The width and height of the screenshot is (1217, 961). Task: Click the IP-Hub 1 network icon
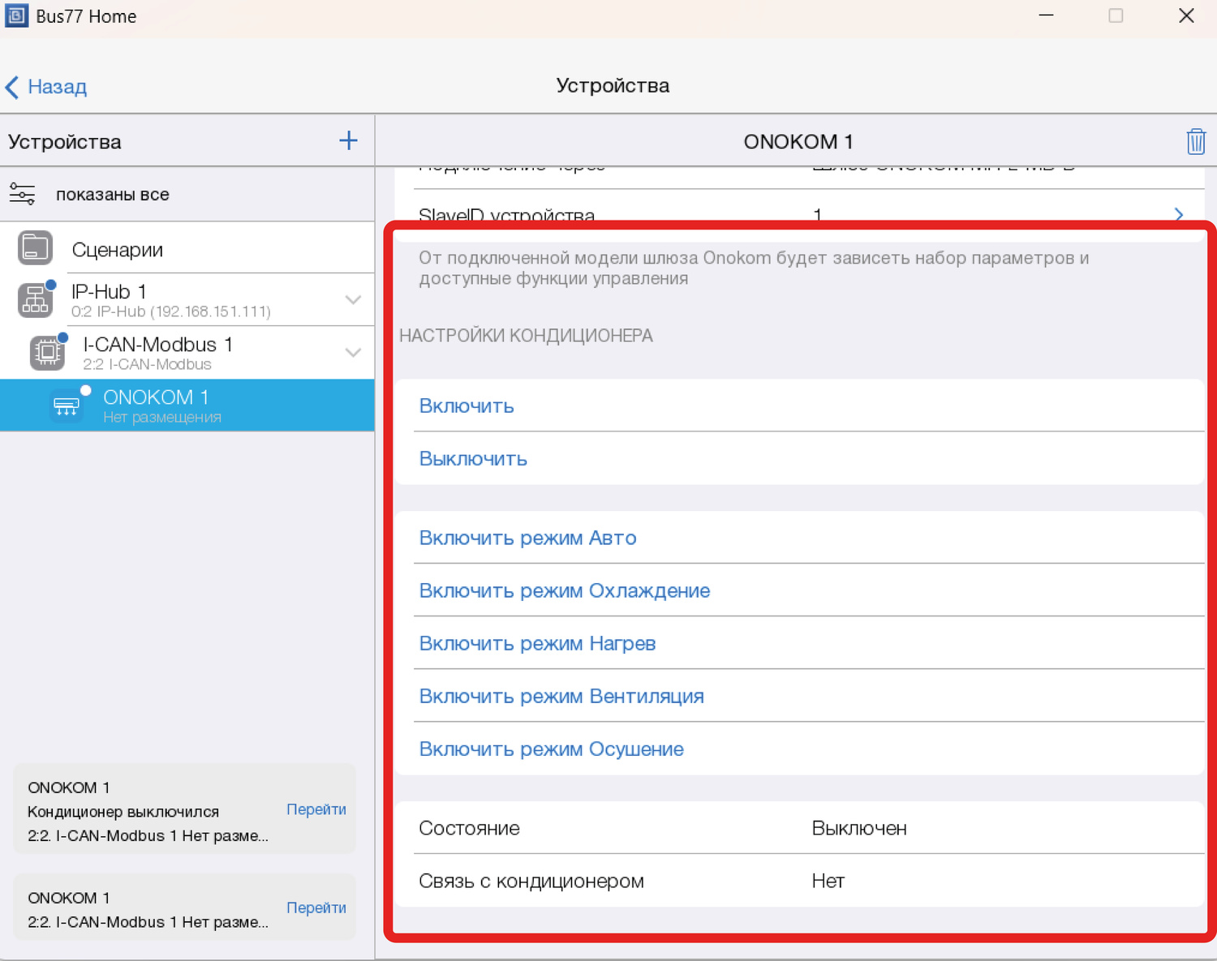pyautogui.click(x=36, y=300)
